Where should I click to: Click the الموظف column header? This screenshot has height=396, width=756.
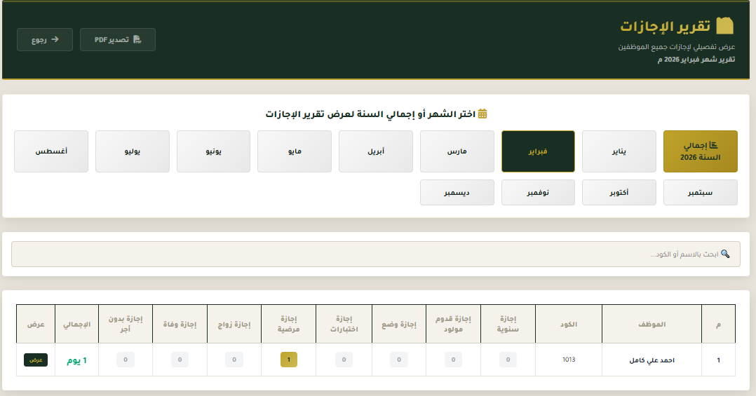tap(652, 325)
